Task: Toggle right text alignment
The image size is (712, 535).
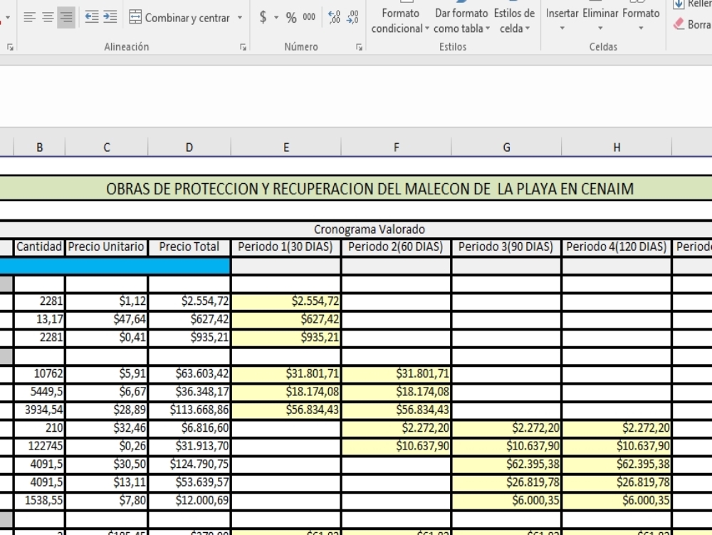Action: click(66, 18)
